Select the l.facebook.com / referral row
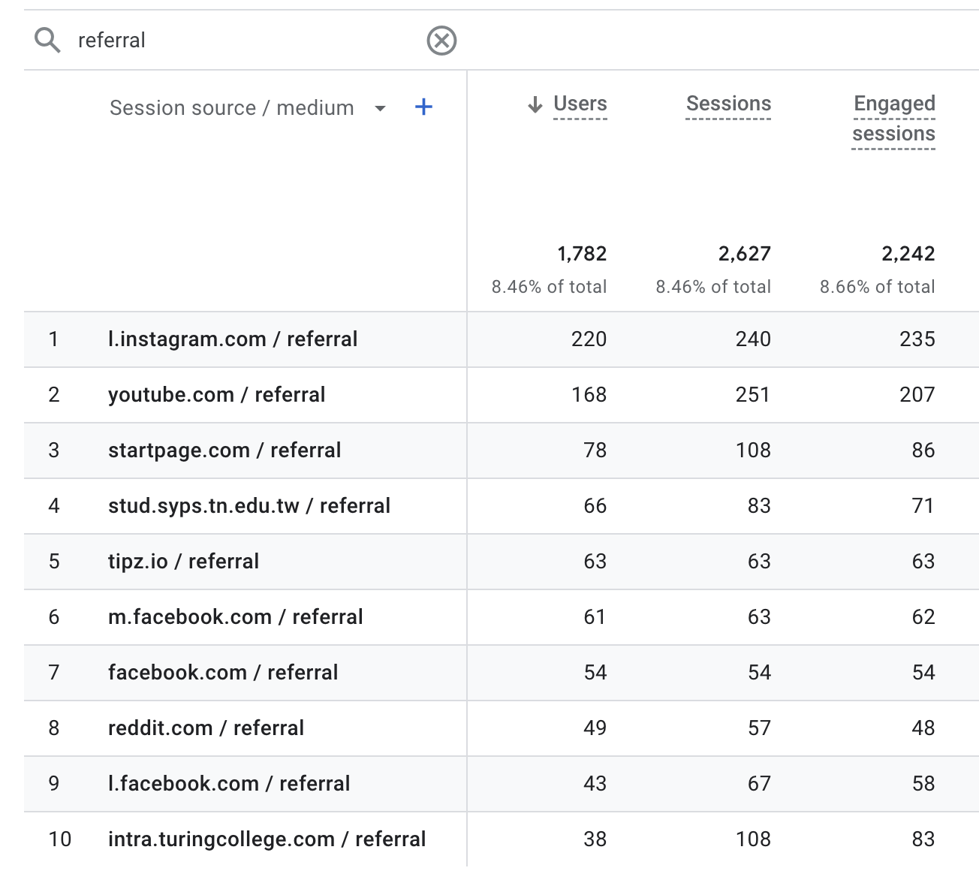 click(502, 784)
